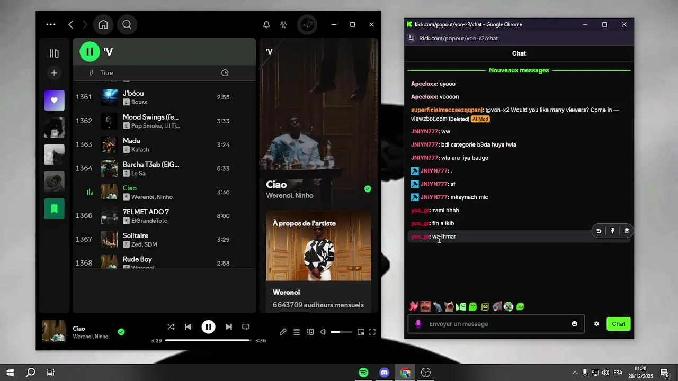Open connect to a device
The height and width of the screenshot is (381, 678).
(310, 332)
